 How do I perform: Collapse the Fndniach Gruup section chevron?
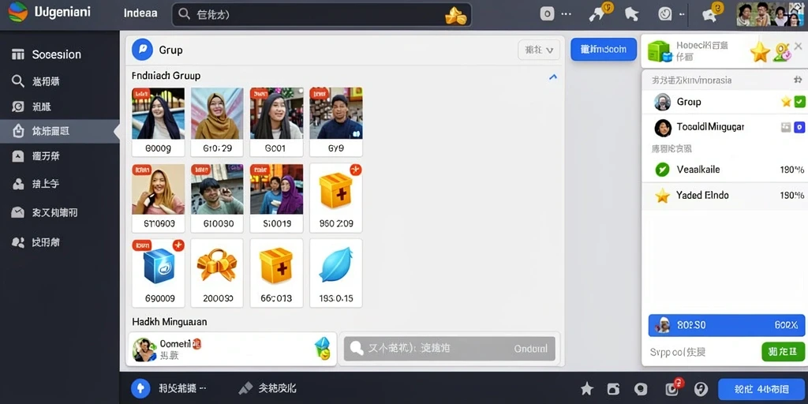(553, 77)
